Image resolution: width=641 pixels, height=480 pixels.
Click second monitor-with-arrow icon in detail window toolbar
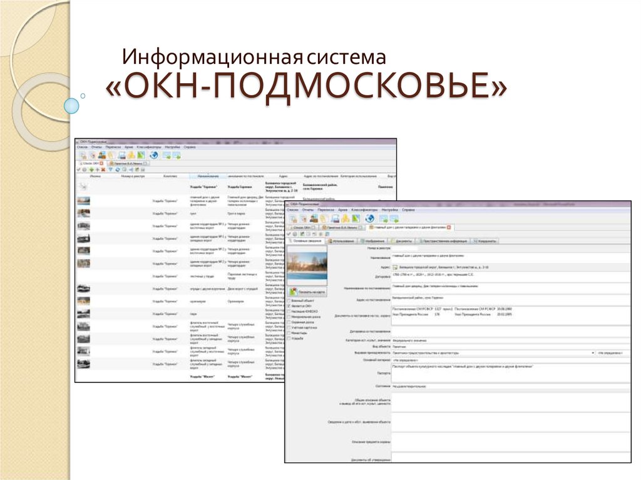pos(394,219)
